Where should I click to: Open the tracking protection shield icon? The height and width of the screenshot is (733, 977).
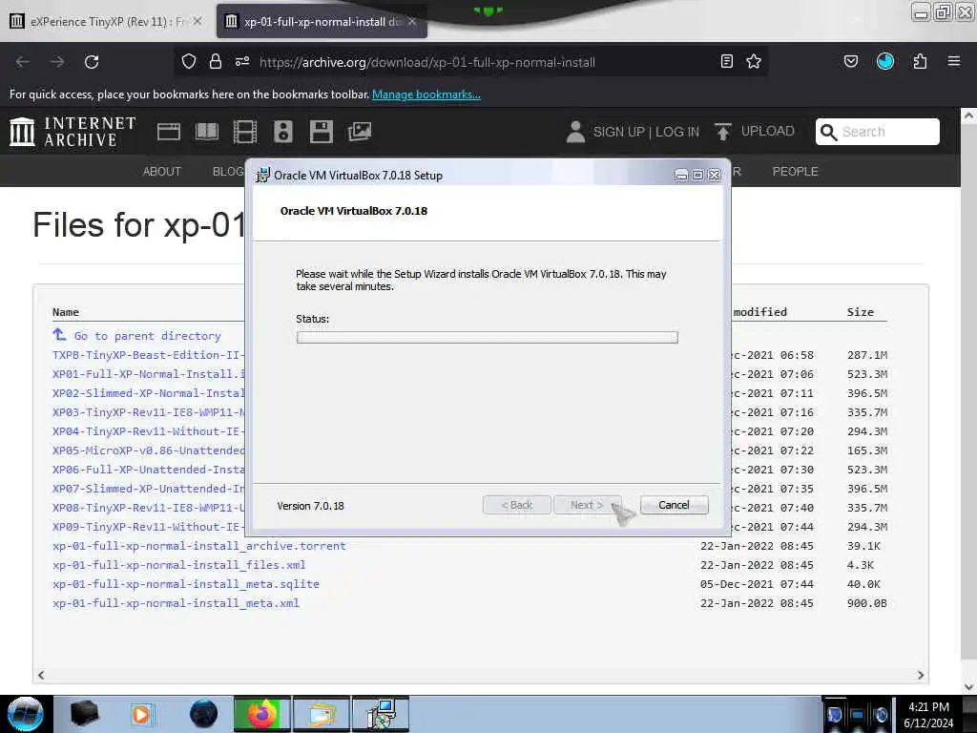pos(189,61)
